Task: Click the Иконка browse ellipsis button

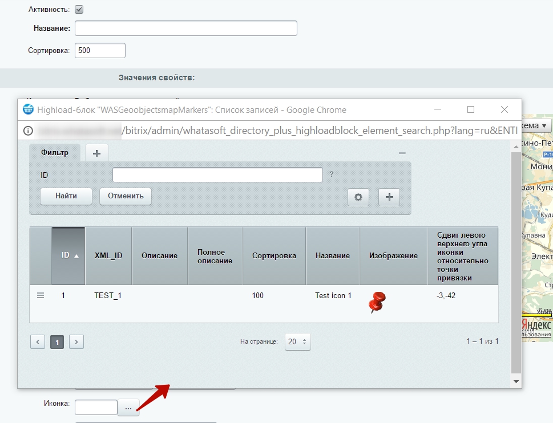Action: click(x=128, y=408)
